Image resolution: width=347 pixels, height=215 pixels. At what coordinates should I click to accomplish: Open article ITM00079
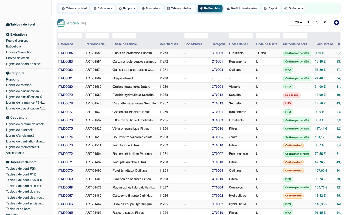(x=65, y=95)
